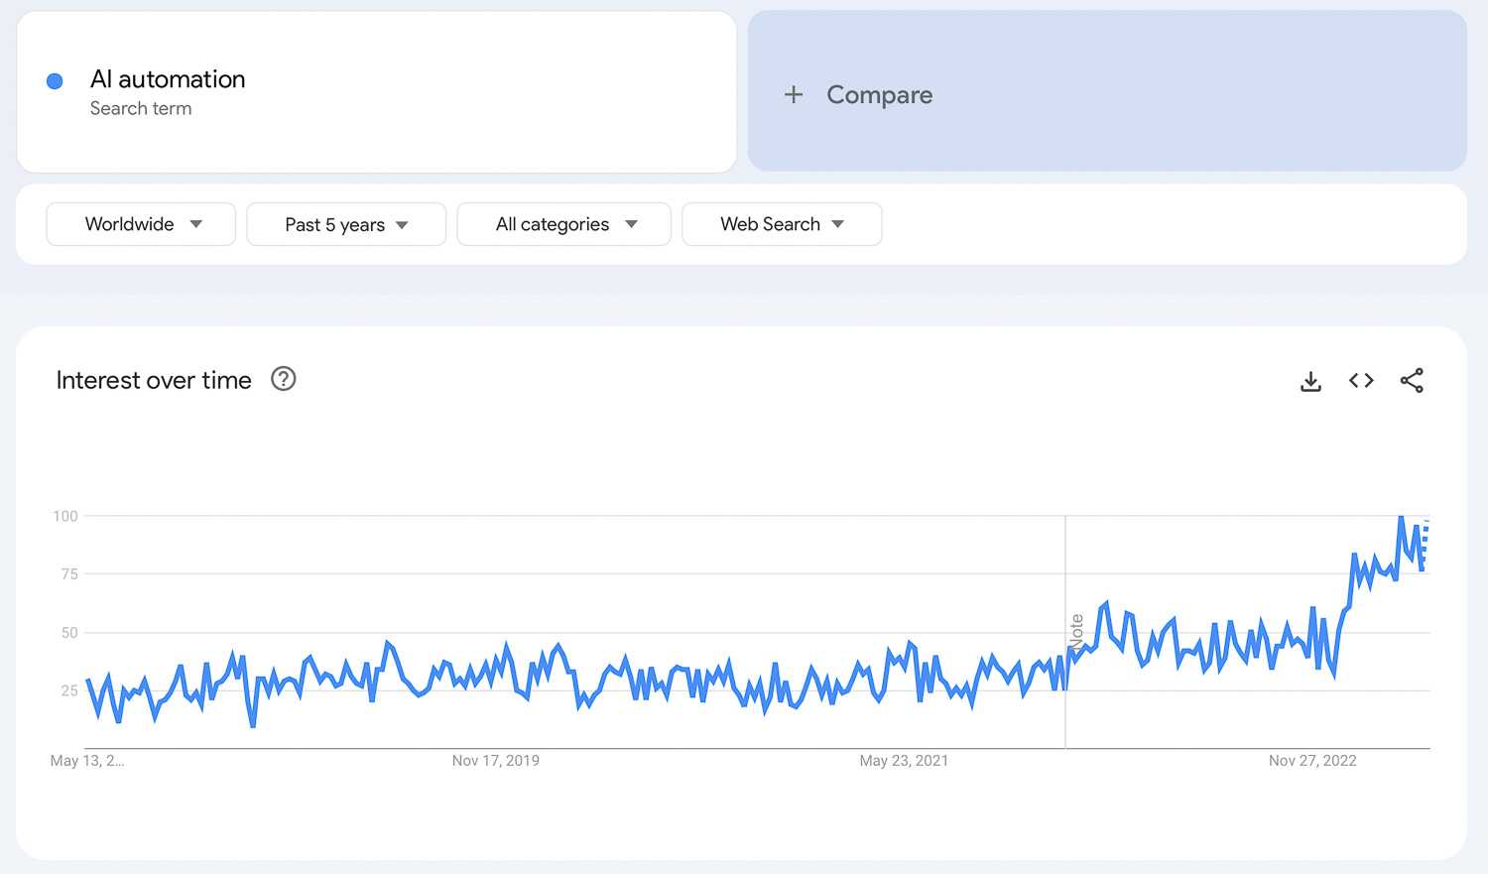Select the Search term label under AI automation
Screen dimensions: 1488x874
pos(141,108)
